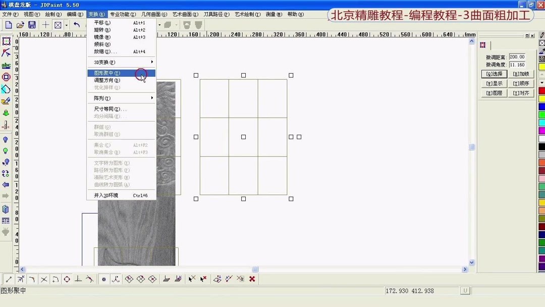Pick the red color swatch

coord(541,90)
